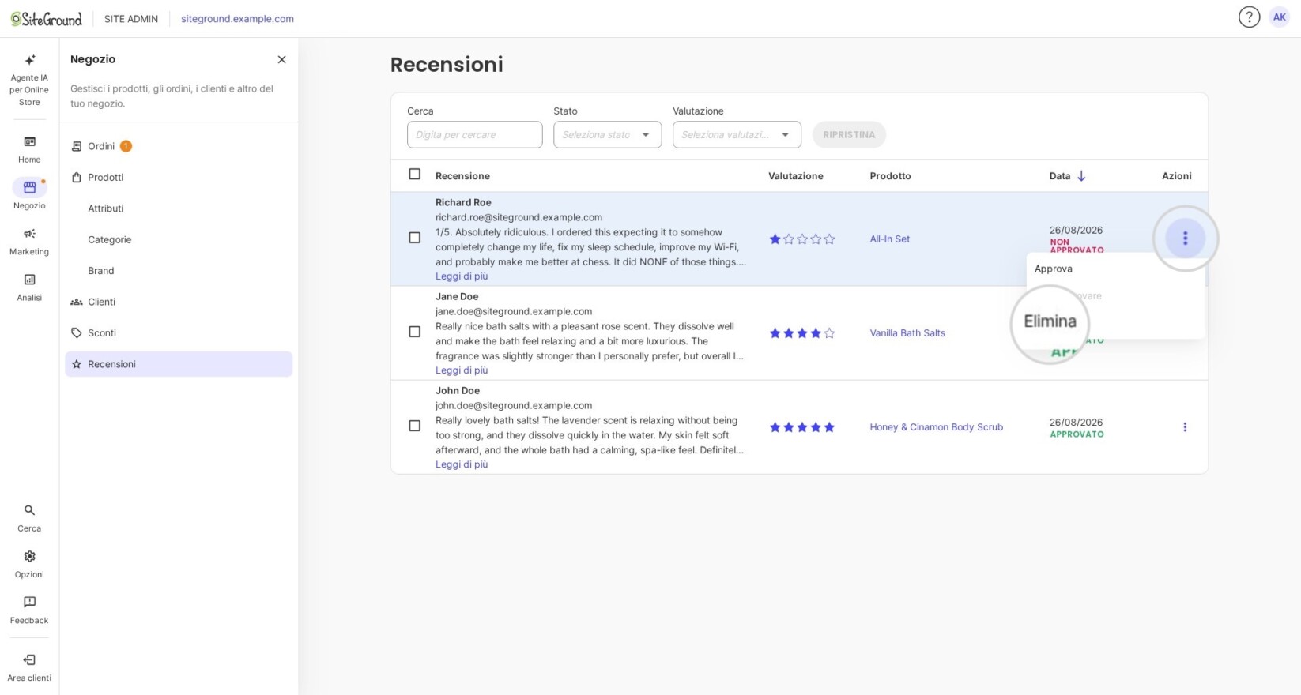Screen dimensions: 1301x695
Task: Open the Feedback panel
Action: point(29,610)
